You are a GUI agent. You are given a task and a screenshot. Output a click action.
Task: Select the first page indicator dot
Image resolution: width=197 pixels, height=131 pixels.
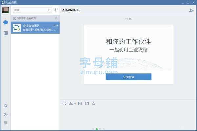93,129
